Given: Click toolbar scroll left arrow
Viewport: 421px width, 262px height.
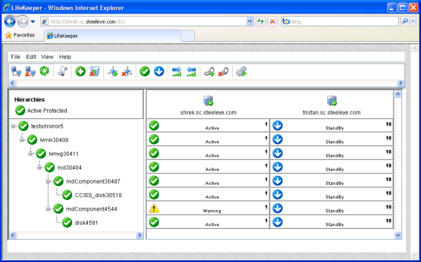Looking at the screenshot, I should 12,83.
